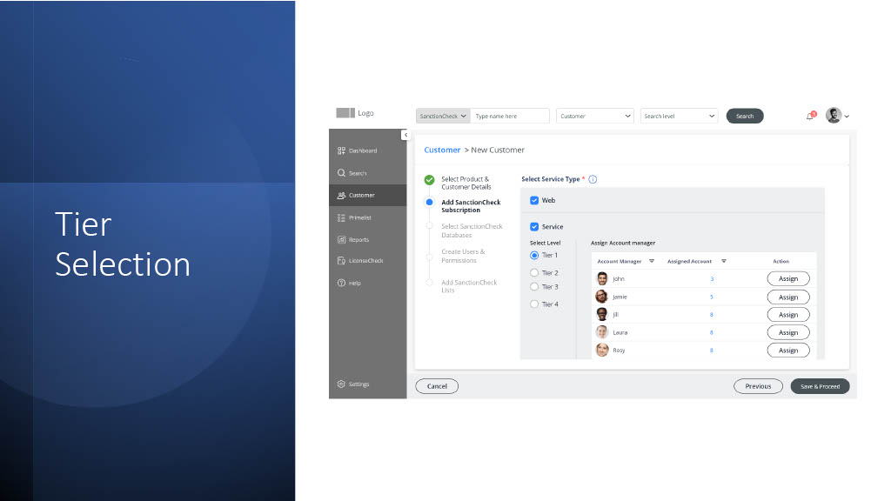Select the Tier 3 radio button
Viewport: 891px width, 501px height.
point(534,287)
